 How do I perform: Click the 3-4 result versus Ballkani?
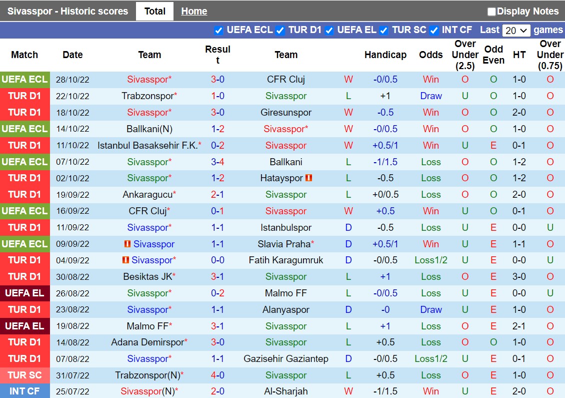[x=217, y=162]
